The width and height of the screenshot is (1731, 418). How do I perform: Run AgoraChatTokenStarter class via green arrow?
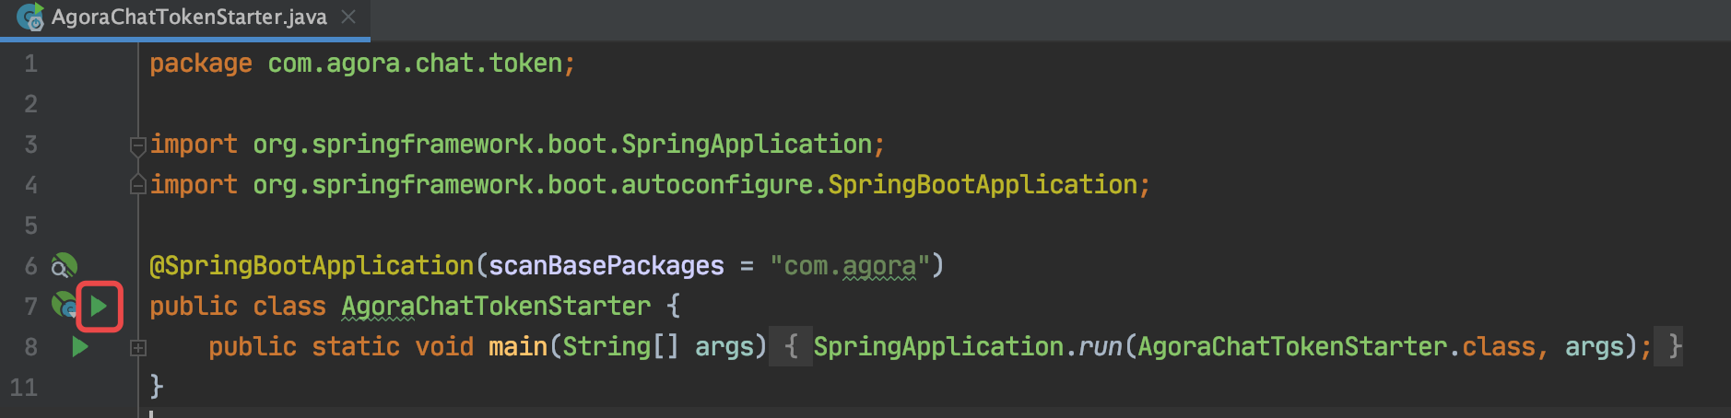pos(99,306)
